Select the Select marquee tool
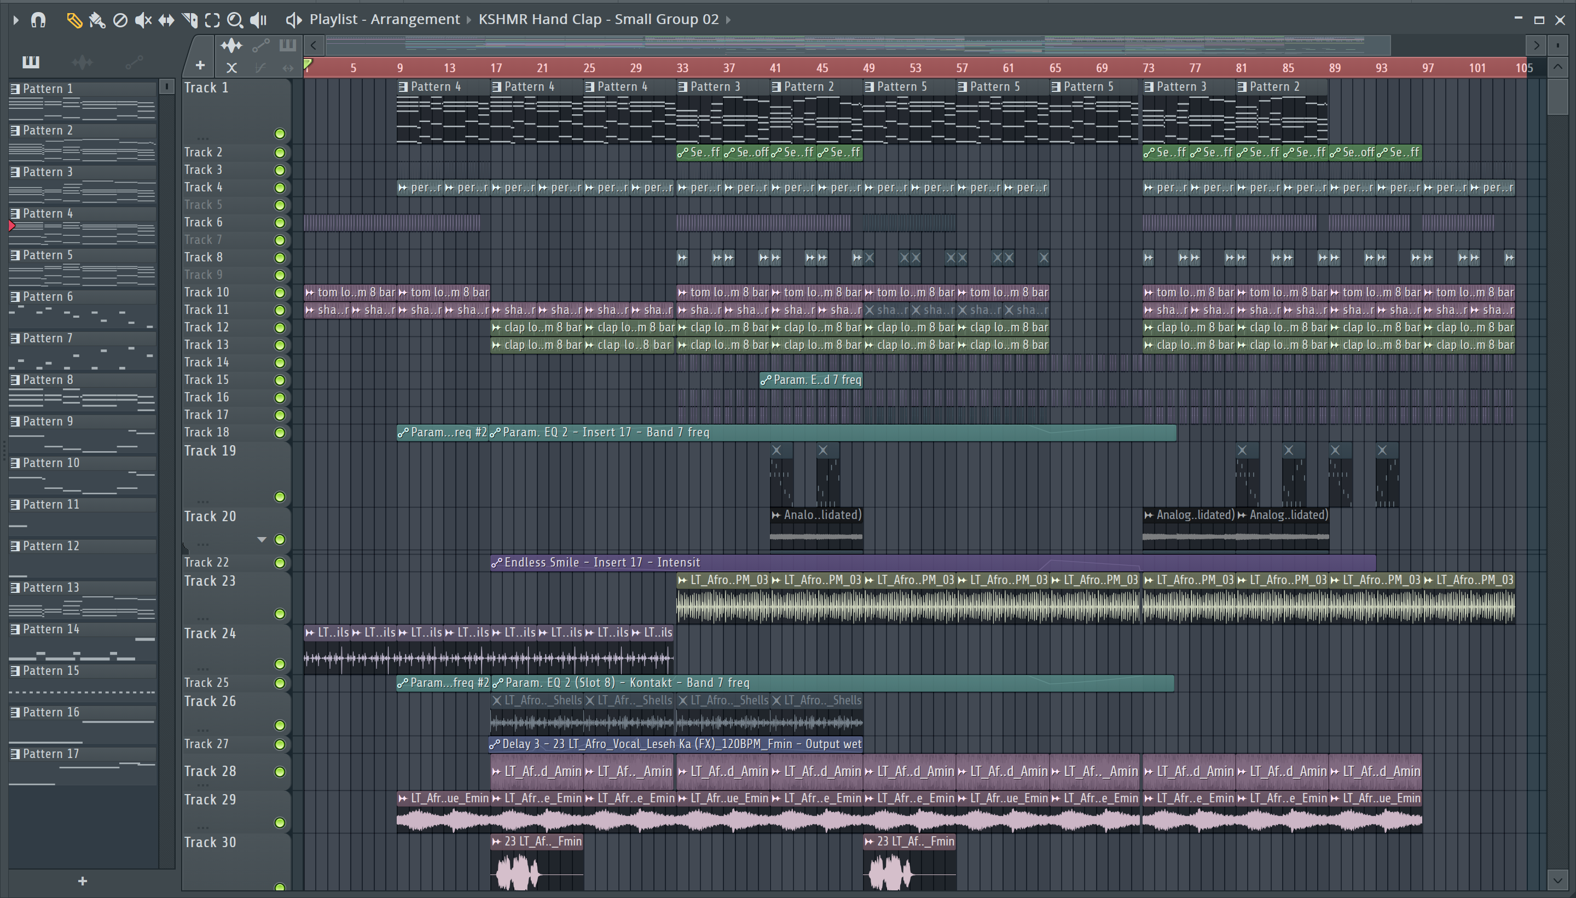 [212, 20]
